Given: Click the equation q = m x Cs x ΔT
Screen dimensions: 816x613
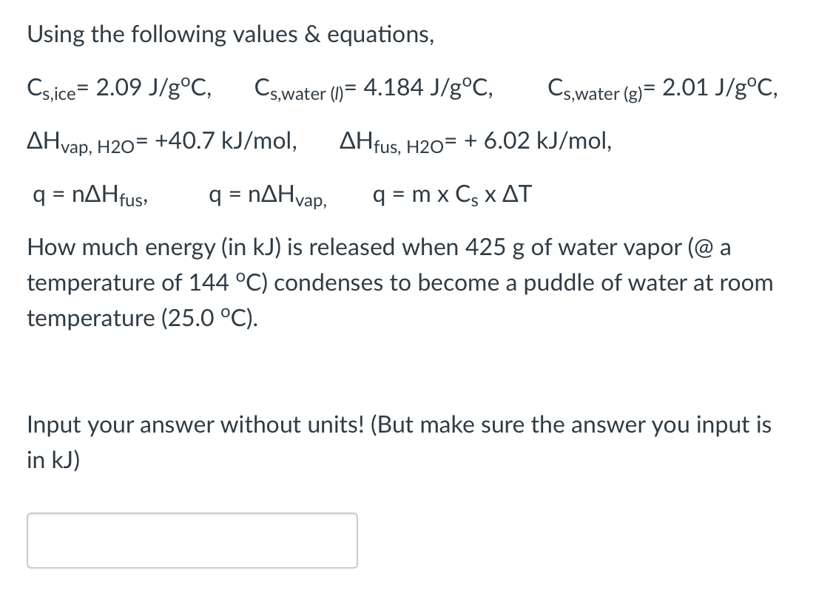Looking at the screenshot, I should (452, 194).
